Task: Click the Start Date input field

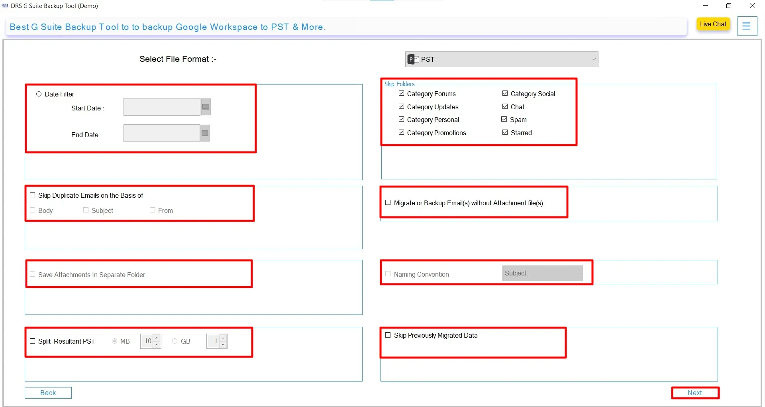Action: [162, 107]
